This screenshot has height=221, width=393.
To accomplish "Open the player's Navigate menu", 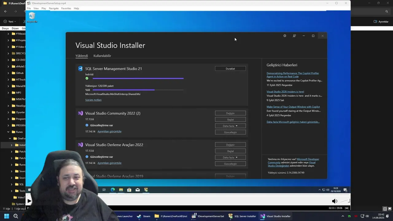I will 54,8.
